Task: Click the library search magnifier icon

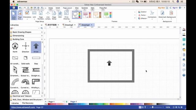Action: click(x=42, y=28)
